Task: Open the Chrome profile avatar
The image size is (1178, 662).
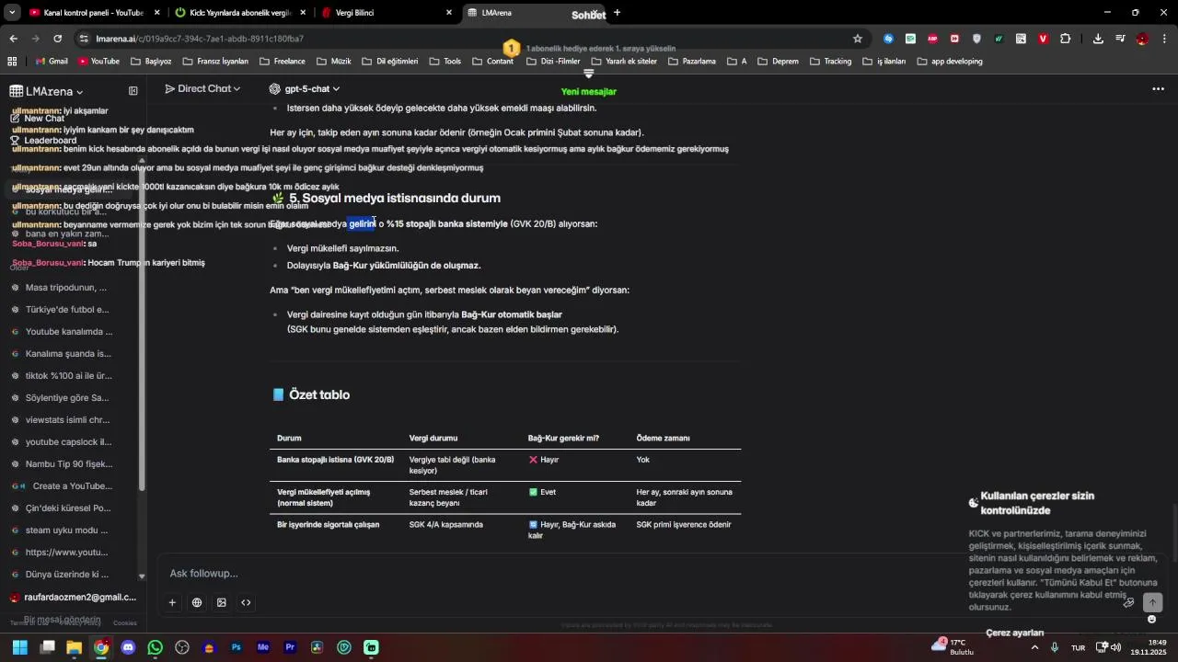Action: coord(1142,39)
